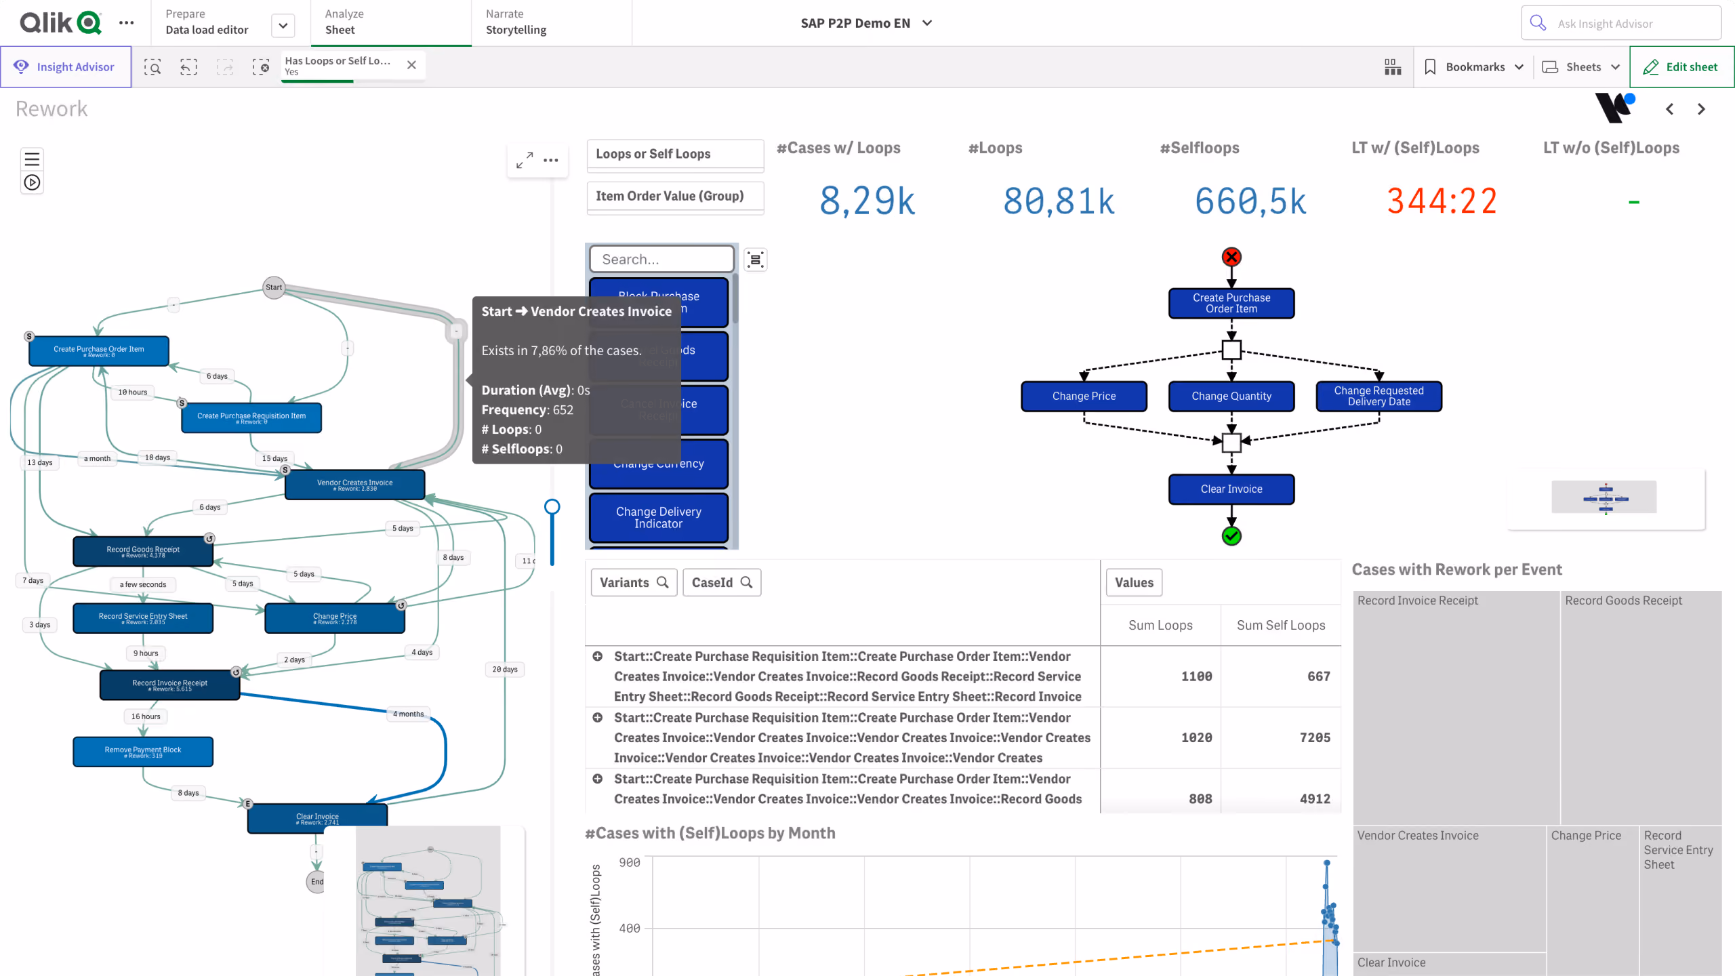
Task: Sort by Sum Self Loops column header
Action: 1280,625
